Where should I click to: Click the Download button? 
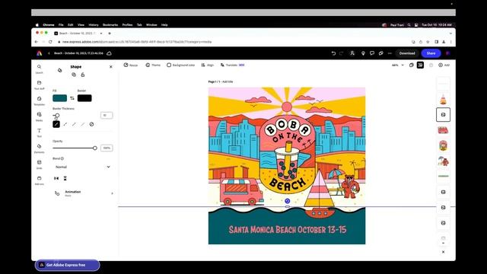pos(407,53)
